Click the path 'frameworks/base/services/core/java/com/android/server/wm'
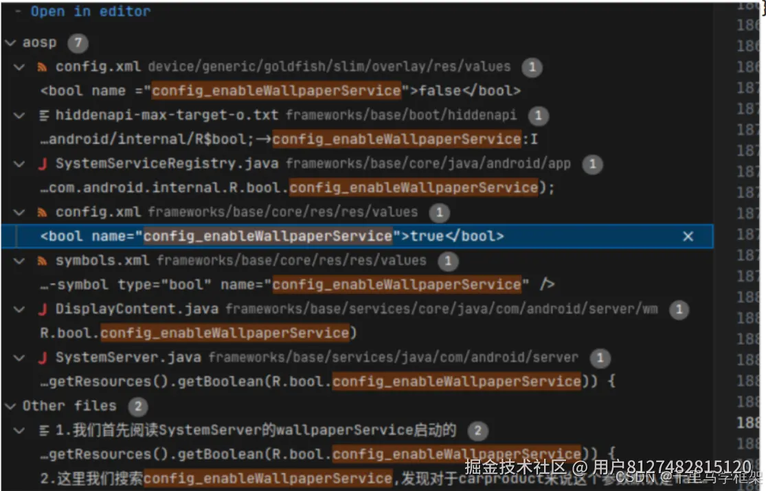This screenshot has width=766, height=491. coord(442,309)
